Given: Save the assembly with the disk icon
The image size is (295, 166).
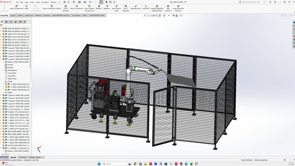Looking at the screenshot, I should 79,2.
